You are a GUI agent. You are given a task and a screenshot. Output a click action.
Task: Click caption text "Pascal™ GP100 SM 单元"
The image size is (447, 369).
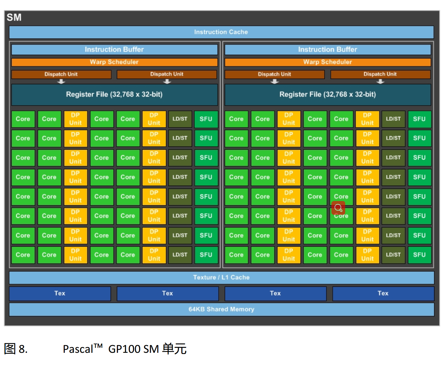tap(124, 349)
